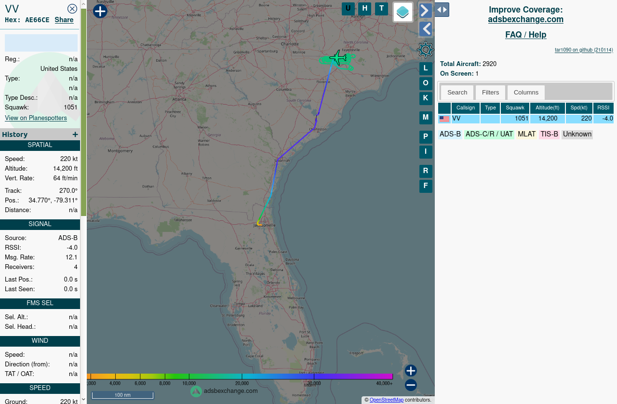Open the FAQ / Help link
The height and width of the screenshot is (404, 617).
[525, 35]
